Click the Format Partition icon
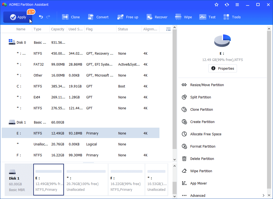Viewport: 273px width, 199px height. tap(184, 146)
